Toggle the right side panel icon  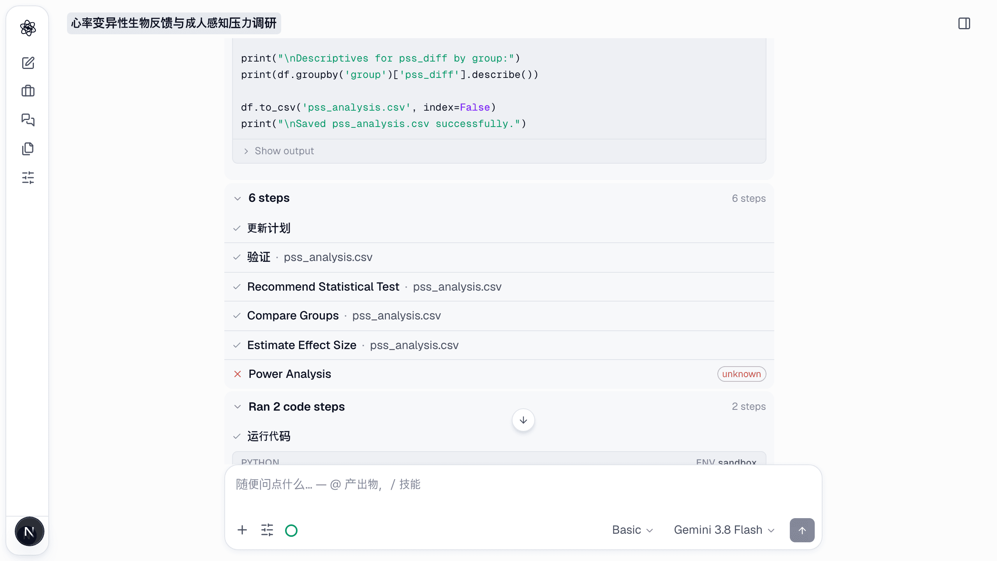[x=964, y=23]
